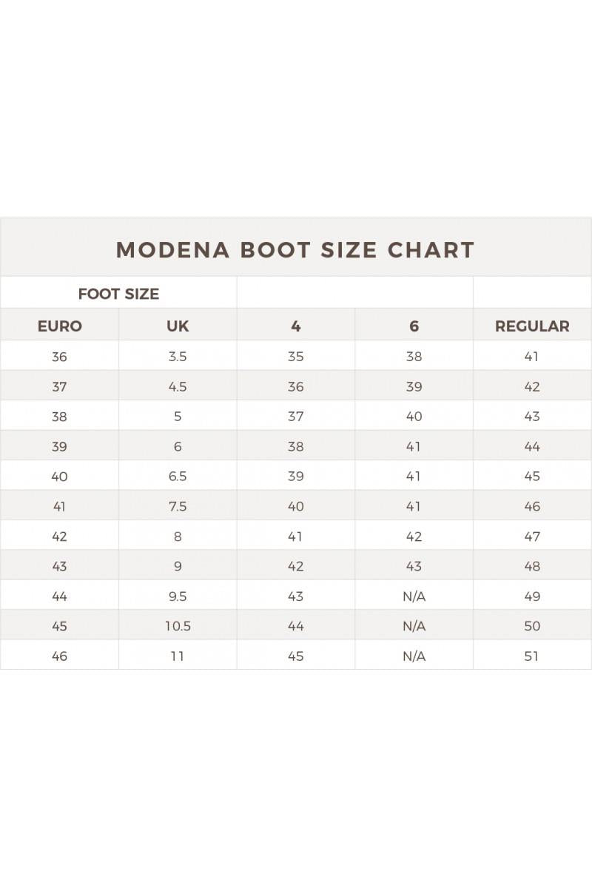Click the UK column header
The height and width of the screenshot is (888, 592).
[178, 326]
